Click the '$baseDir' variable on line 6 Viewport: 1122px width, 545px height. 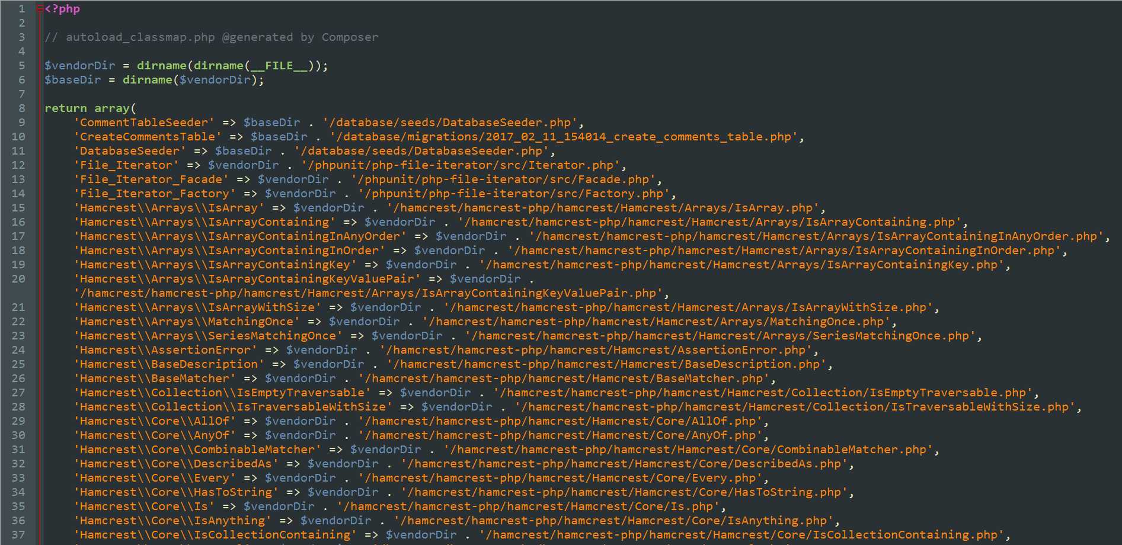pyautogui.click(x=73, y=80)
